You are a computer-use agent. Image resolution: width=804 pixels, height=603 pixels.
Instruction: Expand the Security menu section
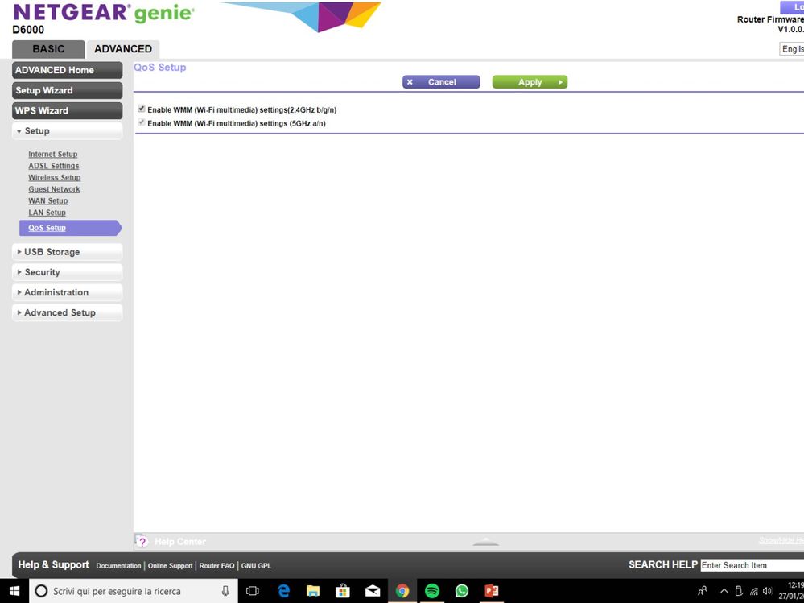click(x=67, y=272)
